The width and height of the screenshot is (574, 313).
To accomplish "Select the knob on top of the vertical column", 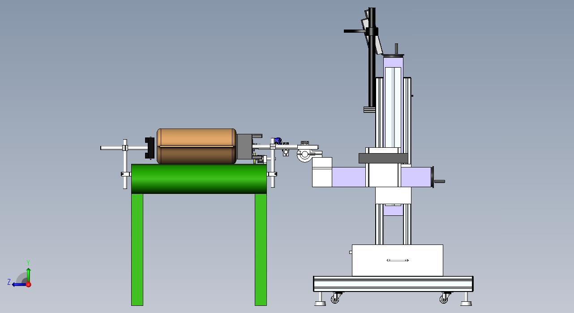I will [x=396, y=48].
